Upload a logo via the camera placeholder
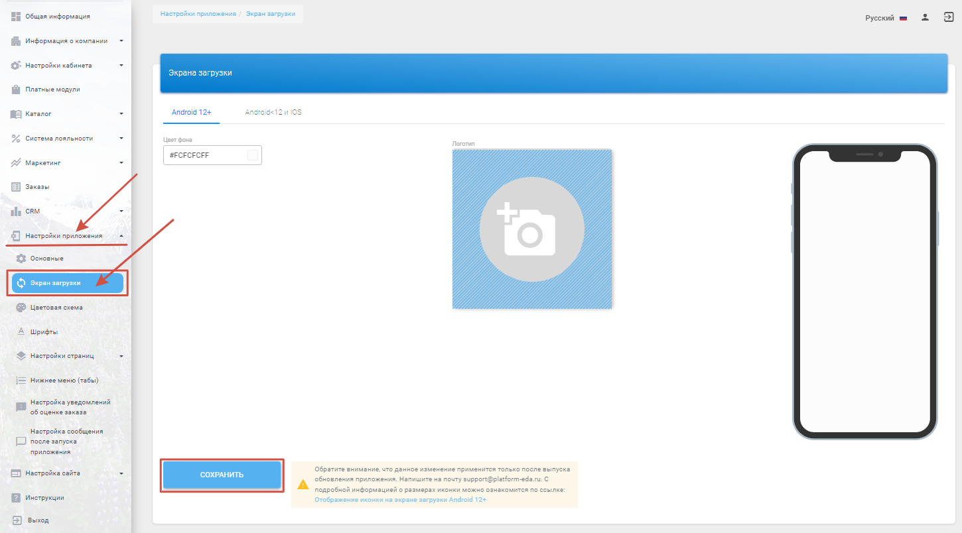This screenshot has height=533, width=962. [x=532, y=229]
